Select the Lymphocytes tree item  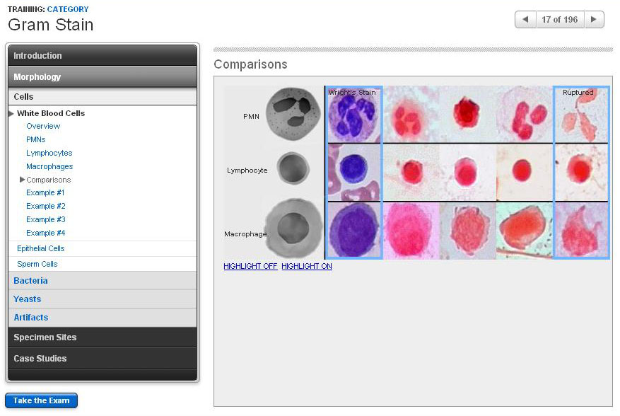[x=49, y=153]
